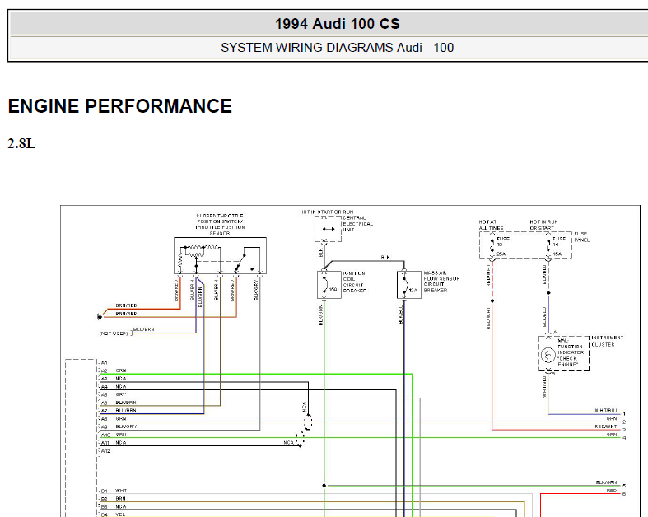Click the 15A ignition coil breaker symbol
This screenshot has height=517, width=648.
pyautogui.click(x=329, y=285)
